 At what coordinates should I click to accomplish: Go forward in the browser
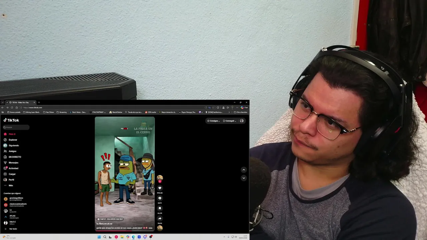(7, 107)
